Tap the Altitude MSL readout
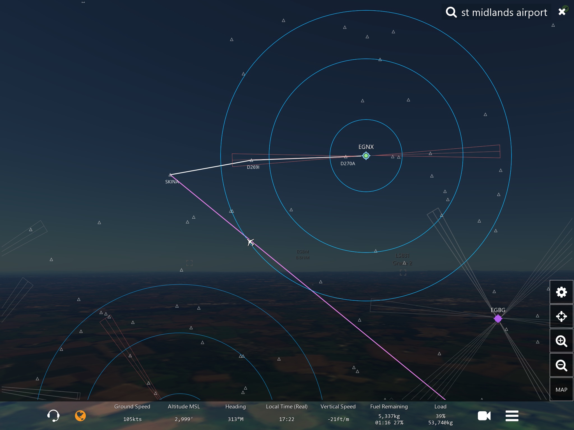This screenshot has height=430, width=574. point(184,413)
